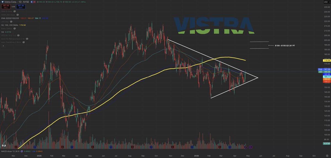Open the purple upcoming earnings marker near May
This screenshot has height=158, width=331.
pyautogui.click(x=251, y=147)
